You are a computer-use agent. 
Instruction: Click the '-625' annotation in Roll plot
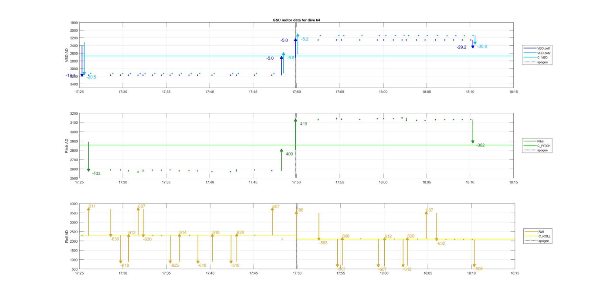[174, 265]
